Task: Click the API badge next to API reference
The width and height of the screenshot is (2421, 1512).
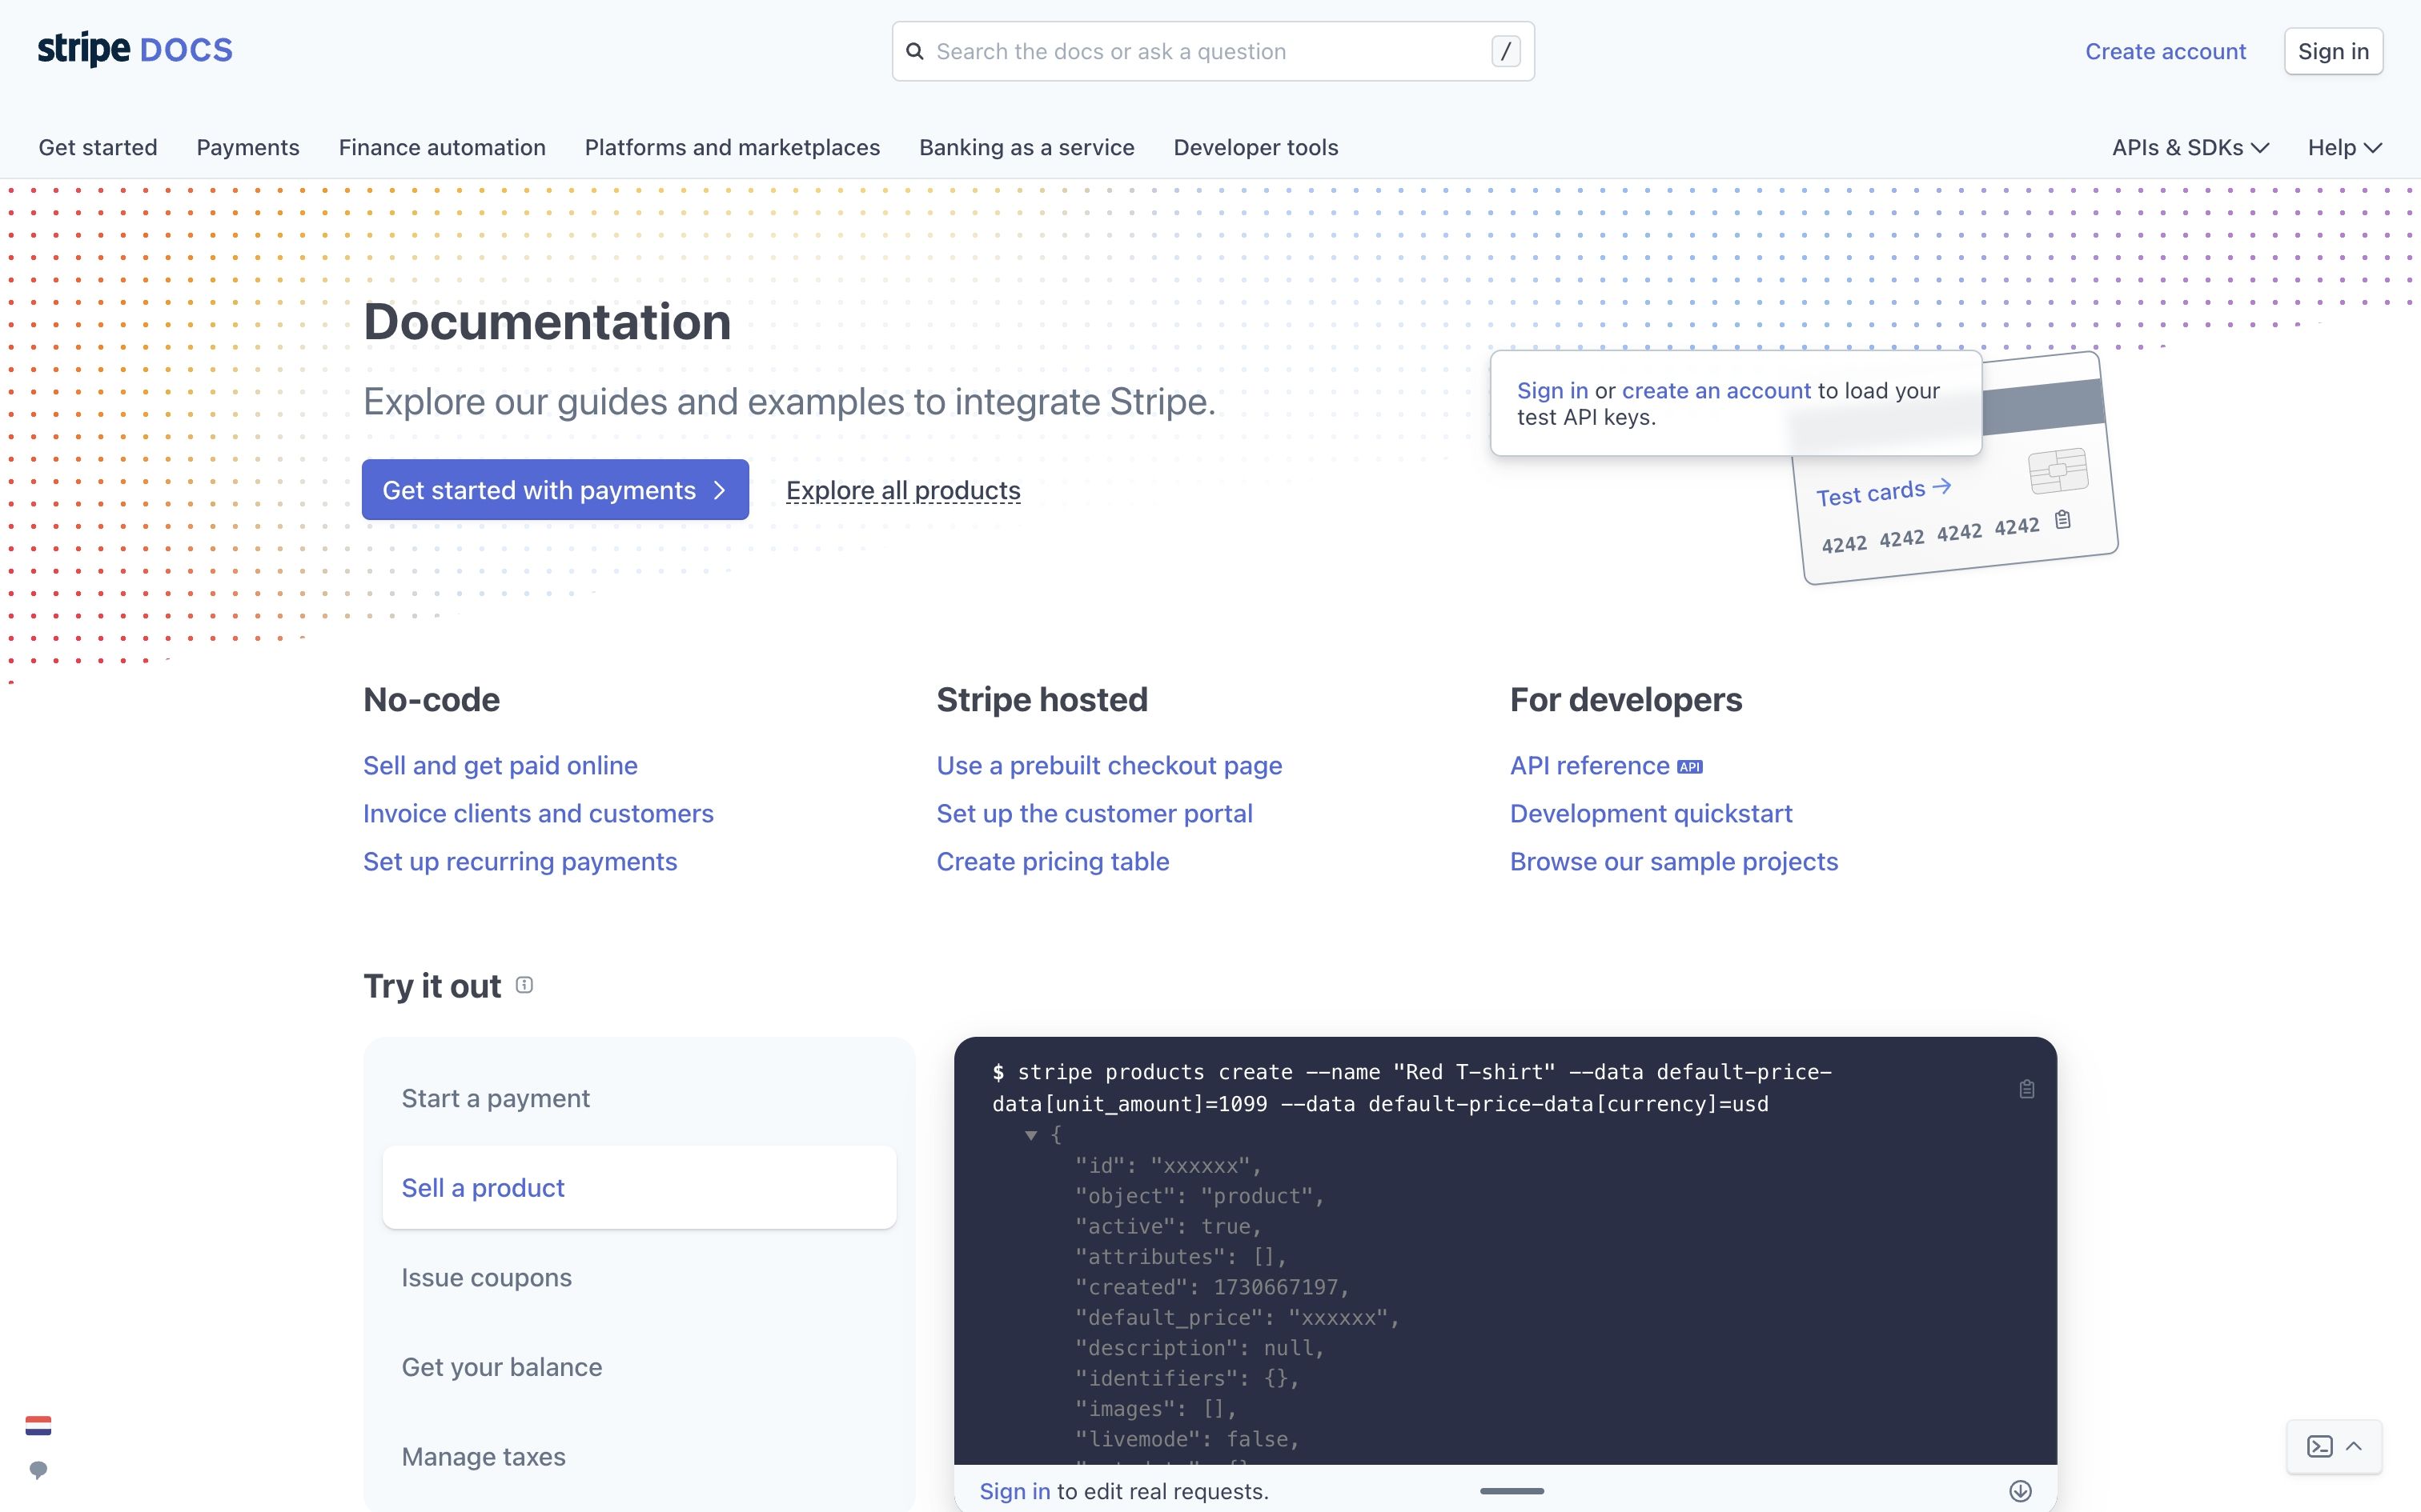Action: coord(1690,767)
